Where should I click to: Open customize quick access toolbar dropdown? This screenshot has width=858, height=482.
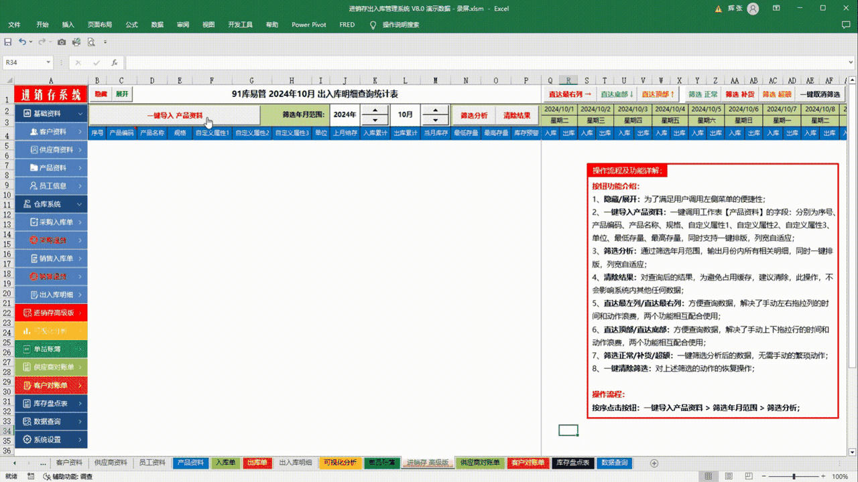[x=106, y=42]
